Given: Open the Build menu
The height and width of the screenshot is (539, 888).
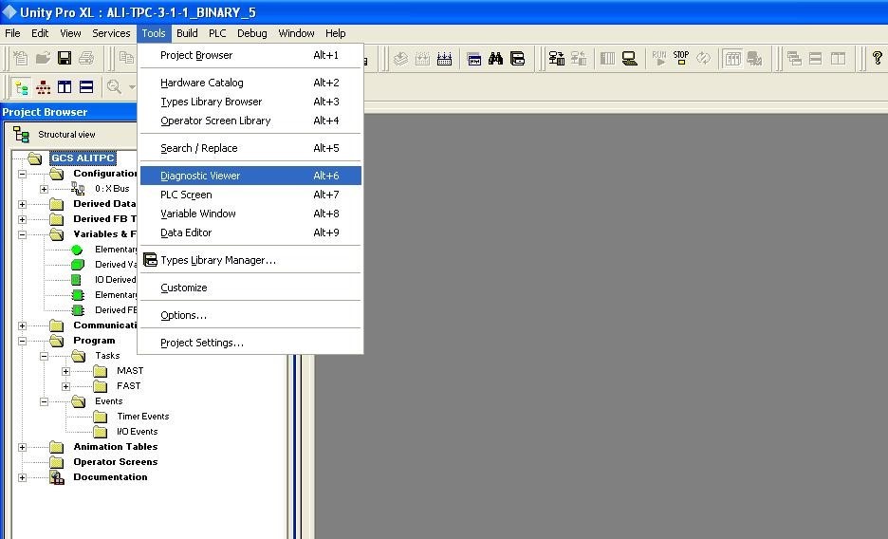Looking at the screenshot, I should point(187,33).
